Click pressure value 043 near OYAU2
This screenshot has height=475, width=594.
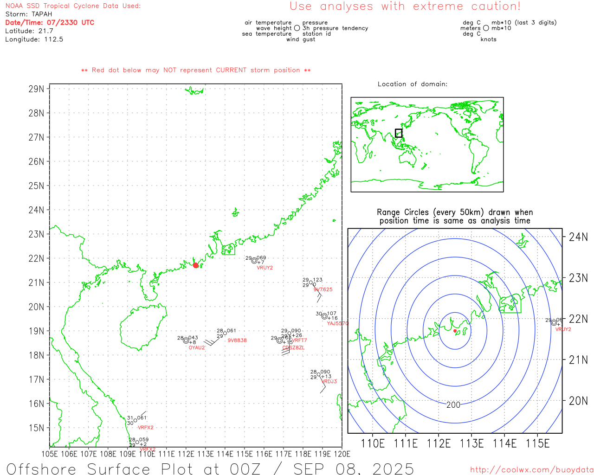coord(193,338)
